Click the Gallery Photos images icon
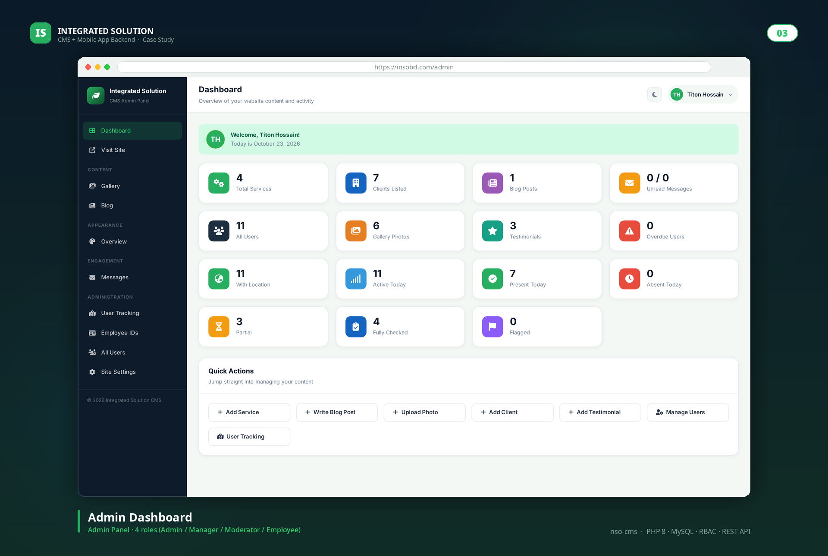Image resolution: width=828 pixels, height=556 pixels. [x=356, y=231]
